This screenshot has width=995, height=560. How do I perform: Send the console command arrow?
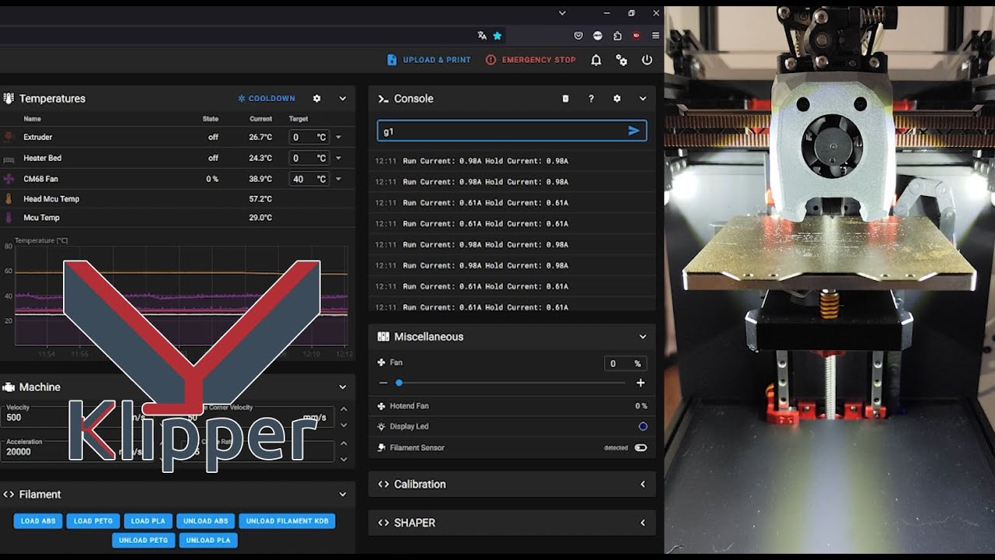click(x=634, y=131)
